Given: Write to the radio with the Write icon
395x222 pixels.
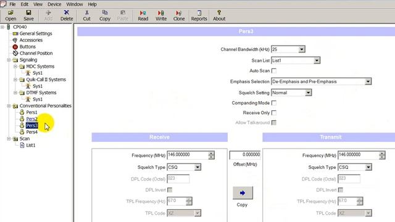Looking at the screenshot, I should tap(161, 15).
